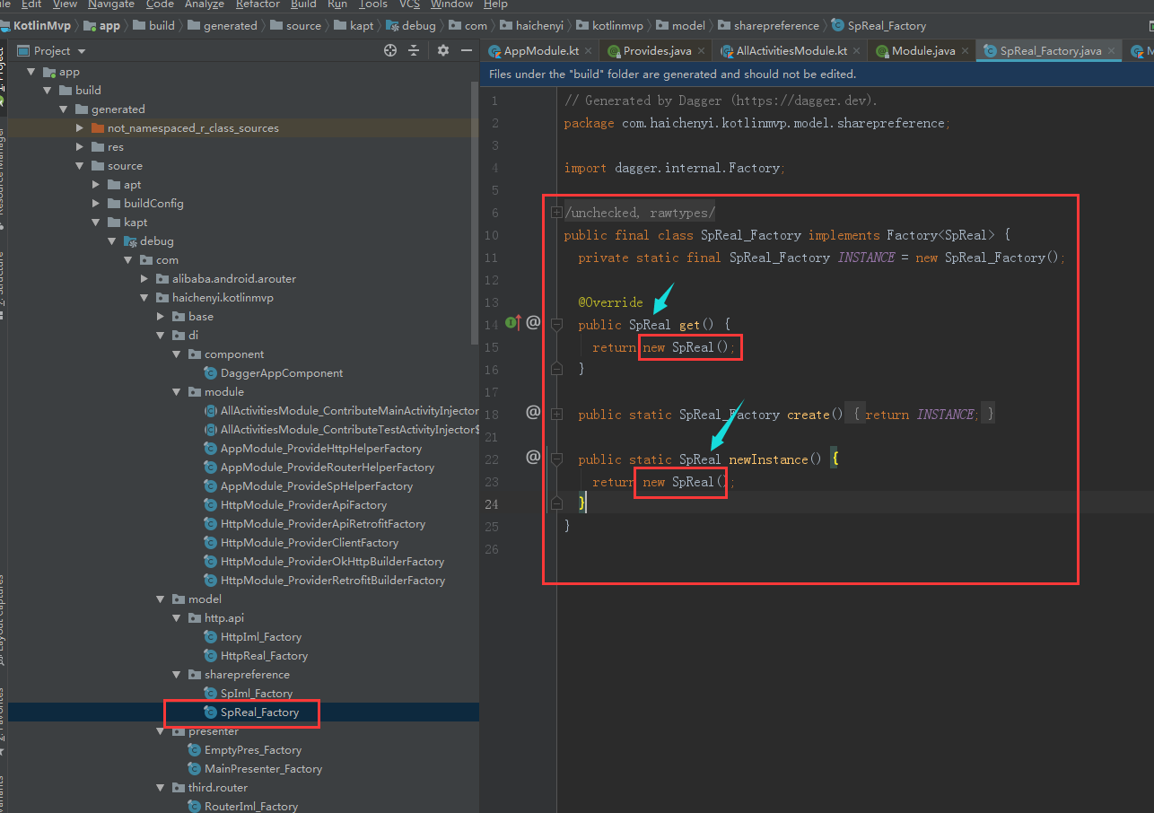
Task: Click KotlinMvp in the navigation breadcrumb
Action: click(42, 26)
